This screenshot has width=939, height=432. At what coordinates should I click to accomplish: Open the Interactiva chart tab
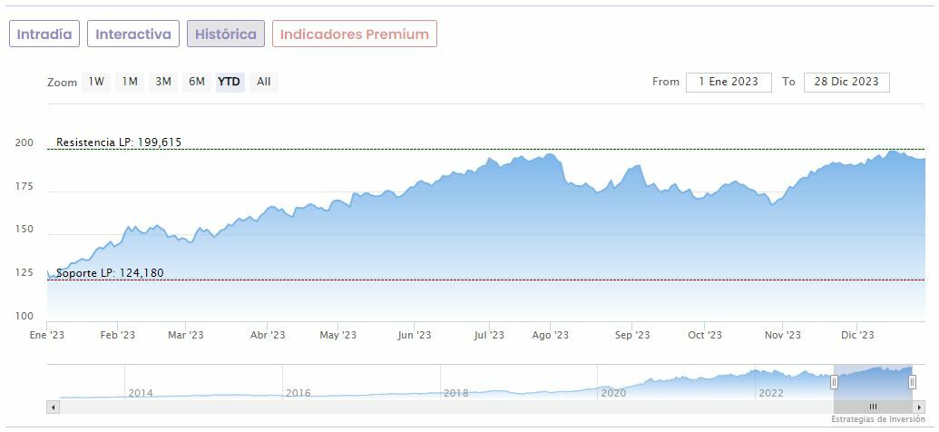click(x=133, y=34)
